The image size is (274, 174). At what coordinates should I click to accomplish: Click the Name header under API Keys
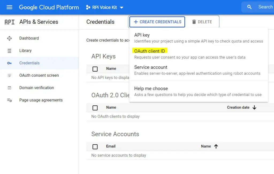click(111, 68)
